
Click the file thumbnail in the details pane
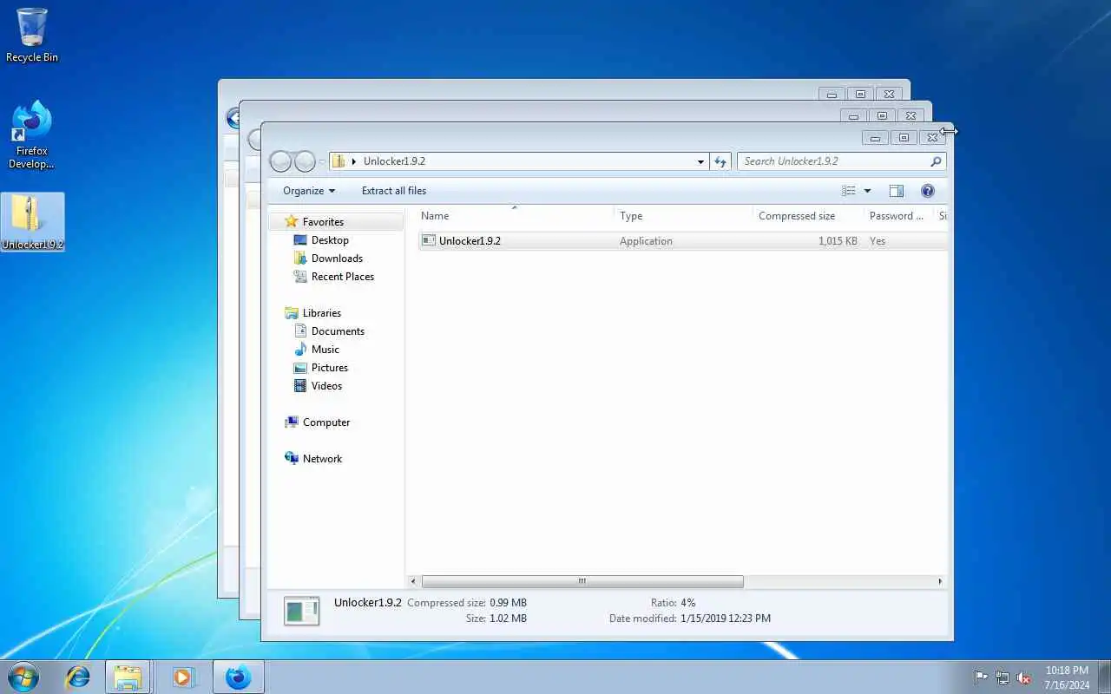(x=301, y=612)
